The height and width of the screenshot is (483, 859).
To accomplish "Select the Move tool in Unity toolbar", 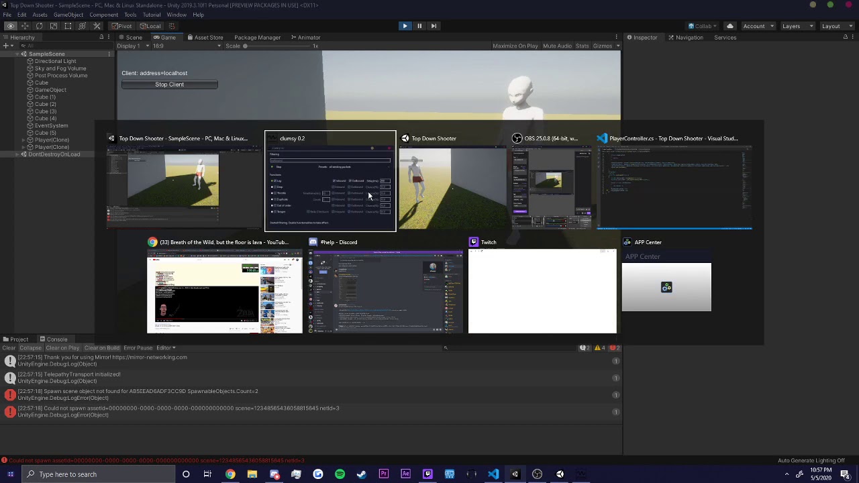I will tap(25, 26).
